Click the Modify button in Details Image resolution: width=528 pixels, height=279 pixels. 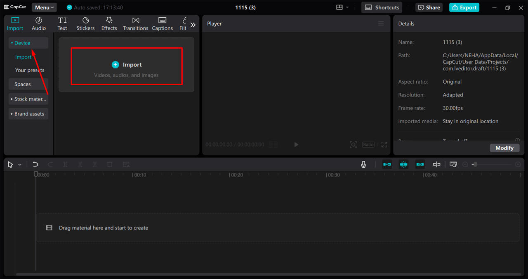(x=504, y=148)
